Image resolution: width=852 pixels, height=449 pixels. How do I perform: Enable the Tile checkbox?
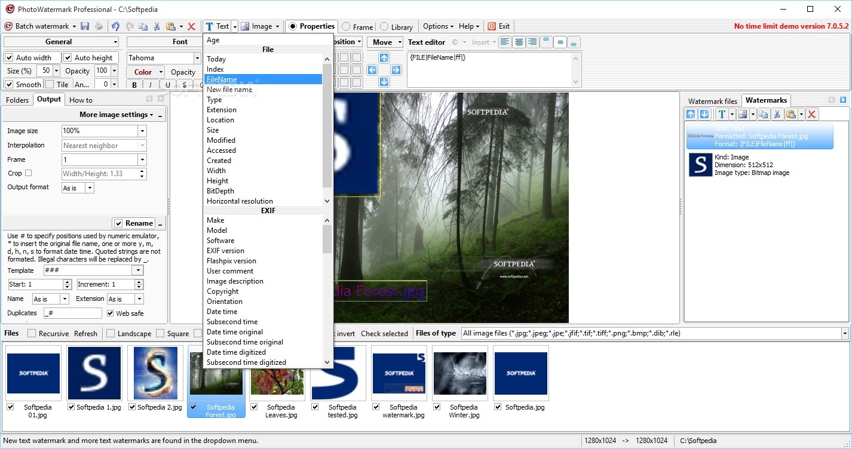[x=50, y=84]
